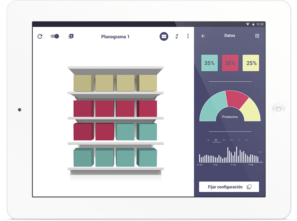The height and width of the screenshot is (221, 297).
Task: Click the back arrow in Datos panel
Action: 203,36
